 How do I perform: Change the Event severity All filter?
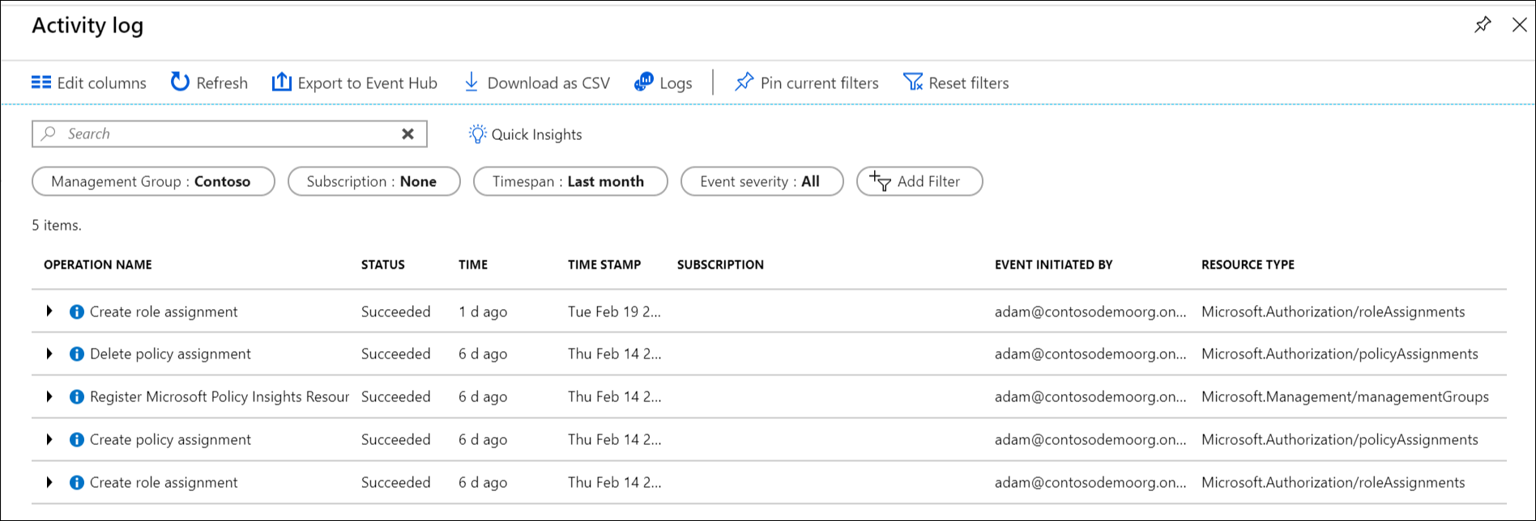point(762,181)
